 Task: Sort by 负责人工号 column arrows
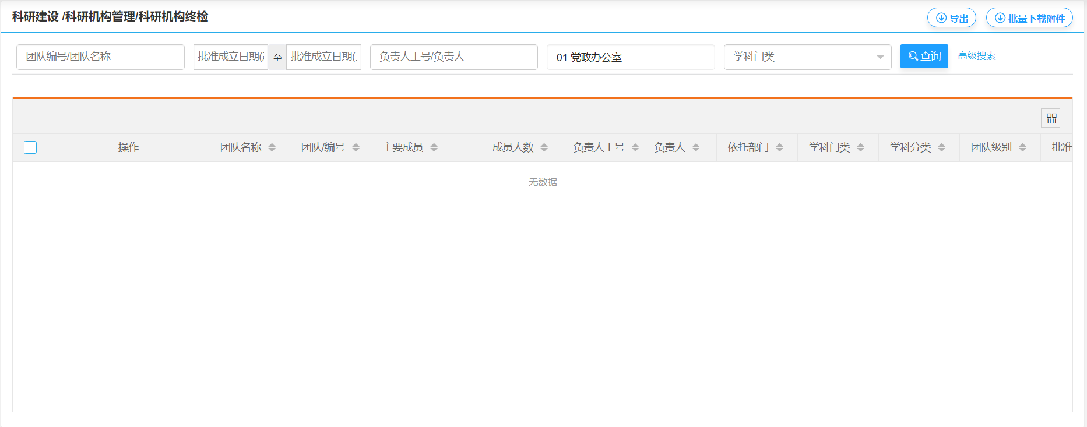[x=635, y=148]
